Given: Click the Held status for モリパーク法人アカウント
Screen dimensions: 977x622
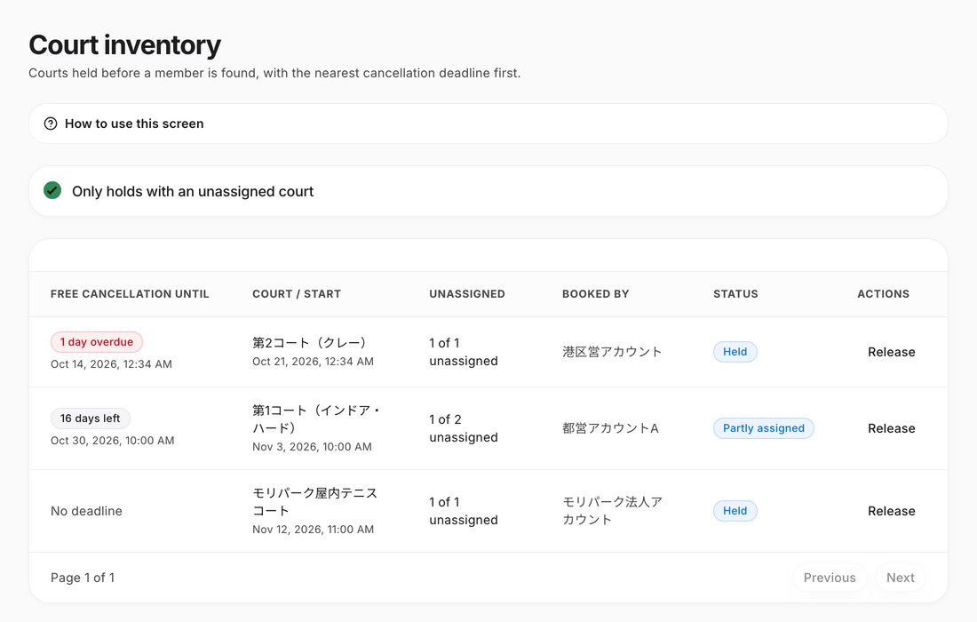Looking at the screenshot, I should 735,511.
